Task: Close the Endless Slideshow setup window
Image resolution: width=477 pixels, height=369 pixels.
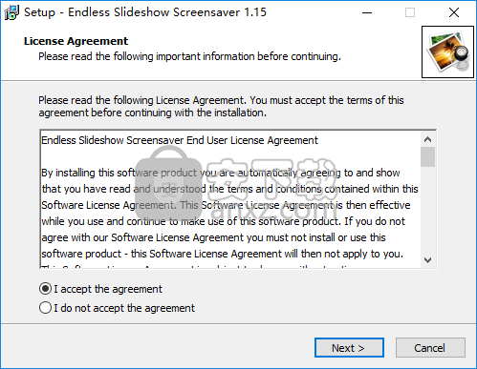Action: pos(454,12)
